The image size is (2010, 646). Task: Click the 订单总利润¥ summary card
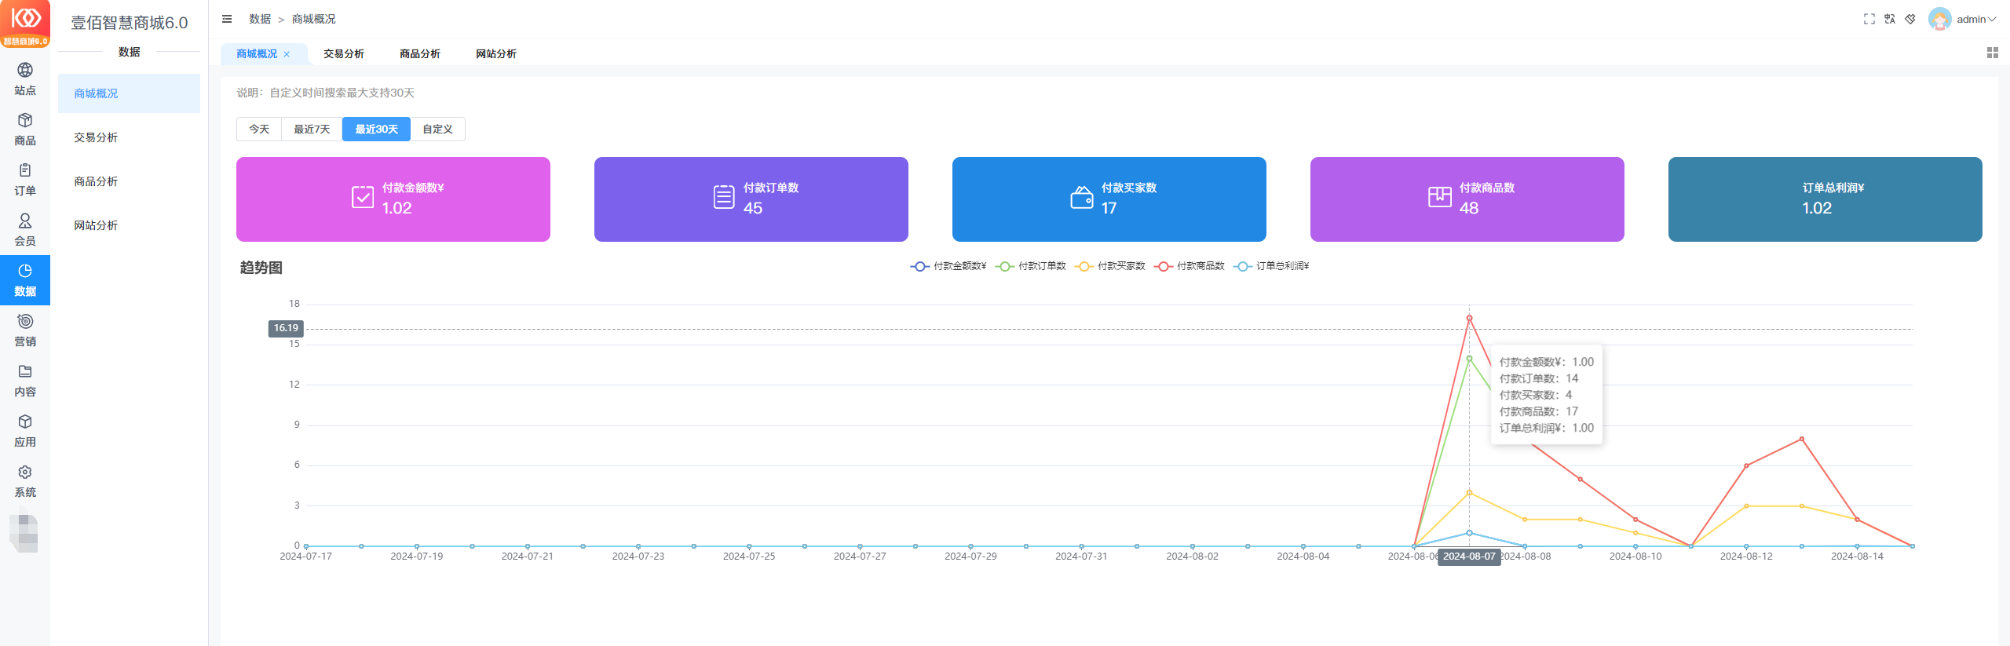click(1825, 199)
